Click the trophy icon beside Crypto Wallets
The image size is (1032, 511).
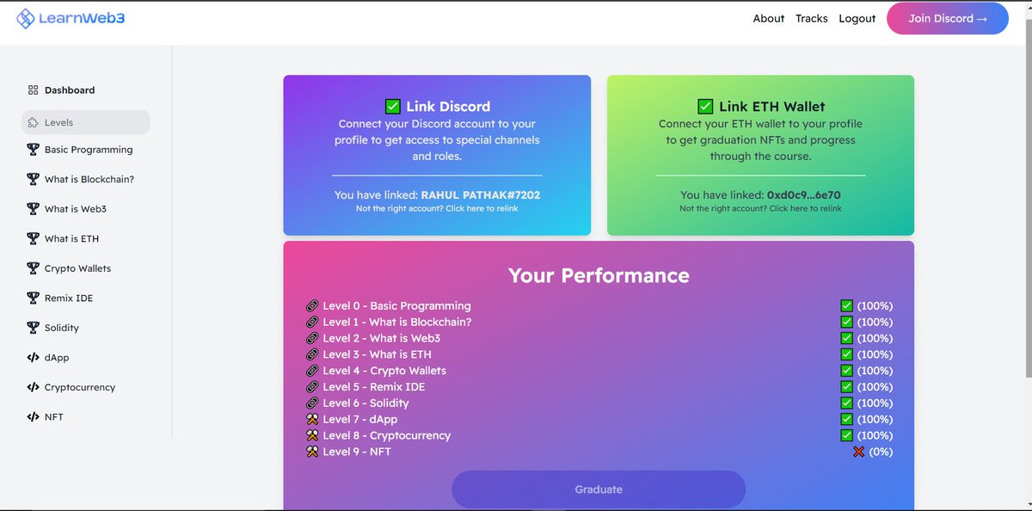click(31, 268)
